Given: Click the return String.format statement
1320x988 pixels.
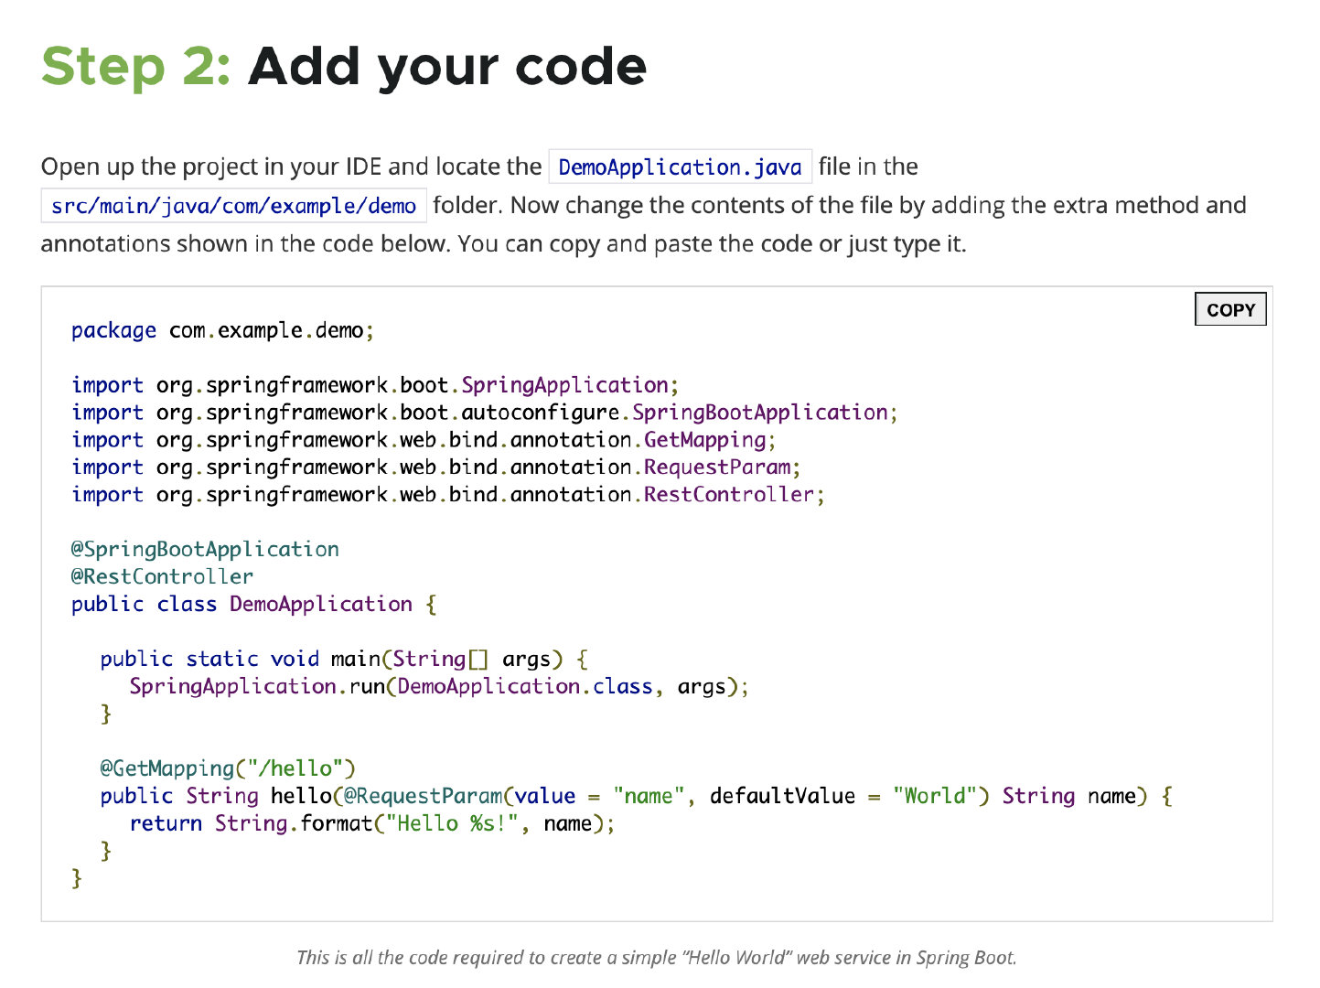Looking at the screenshot, I should [371, 823].
